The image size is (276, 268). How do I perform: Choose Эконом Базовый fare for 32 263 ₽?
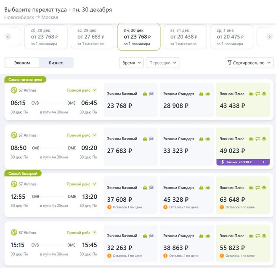130,245
